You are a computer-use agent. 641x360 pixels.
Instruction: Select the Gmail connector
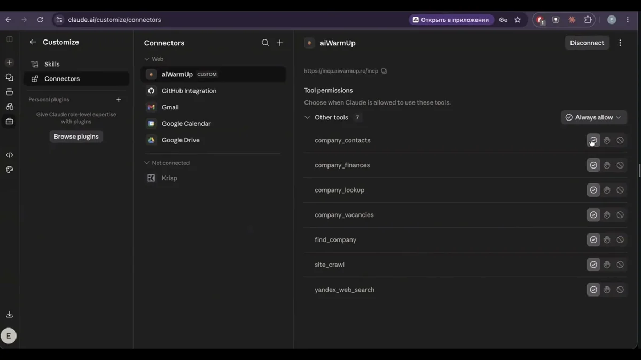click(x=213, y=107)
